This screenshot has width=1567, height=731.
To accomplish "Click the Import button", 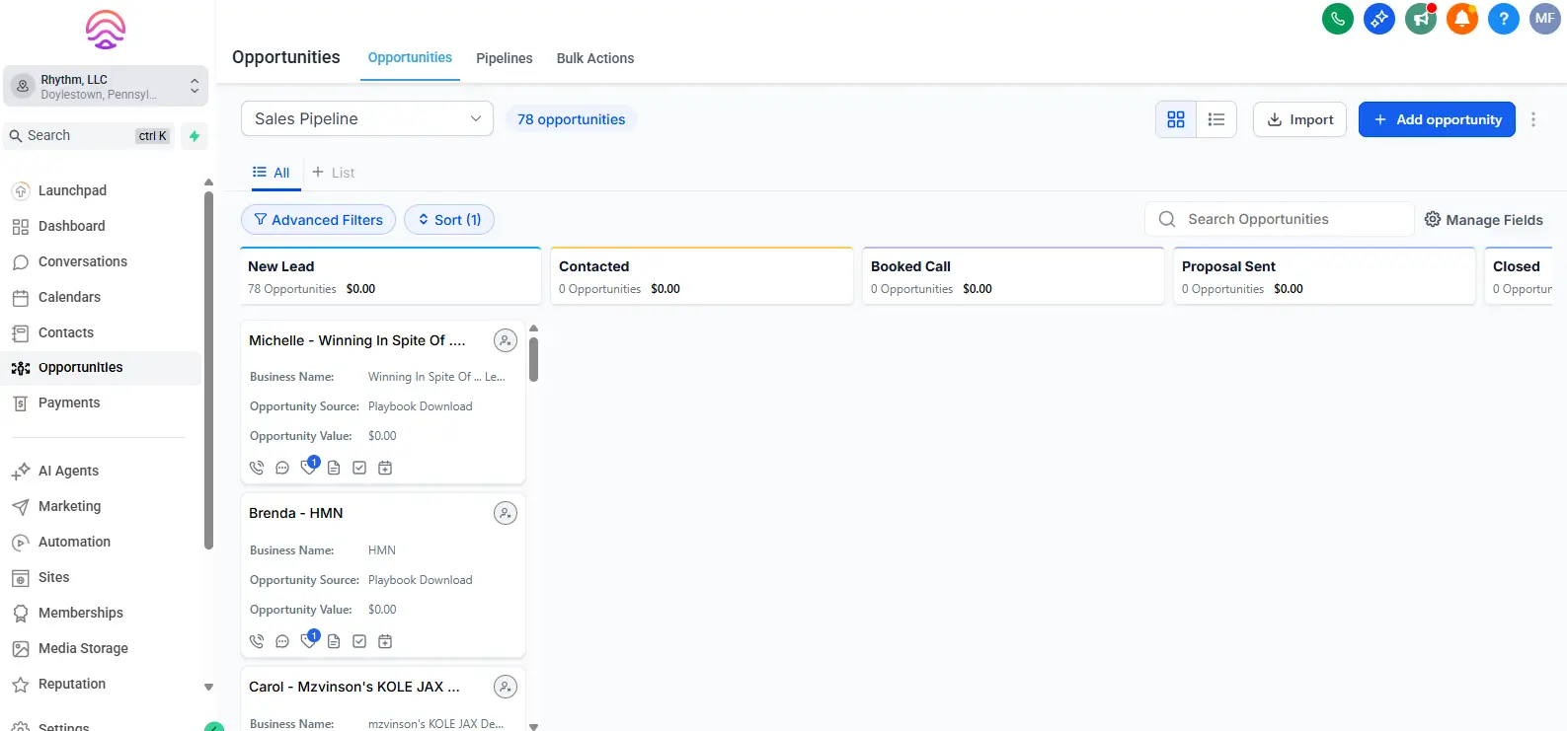I will pos(1299,119).
